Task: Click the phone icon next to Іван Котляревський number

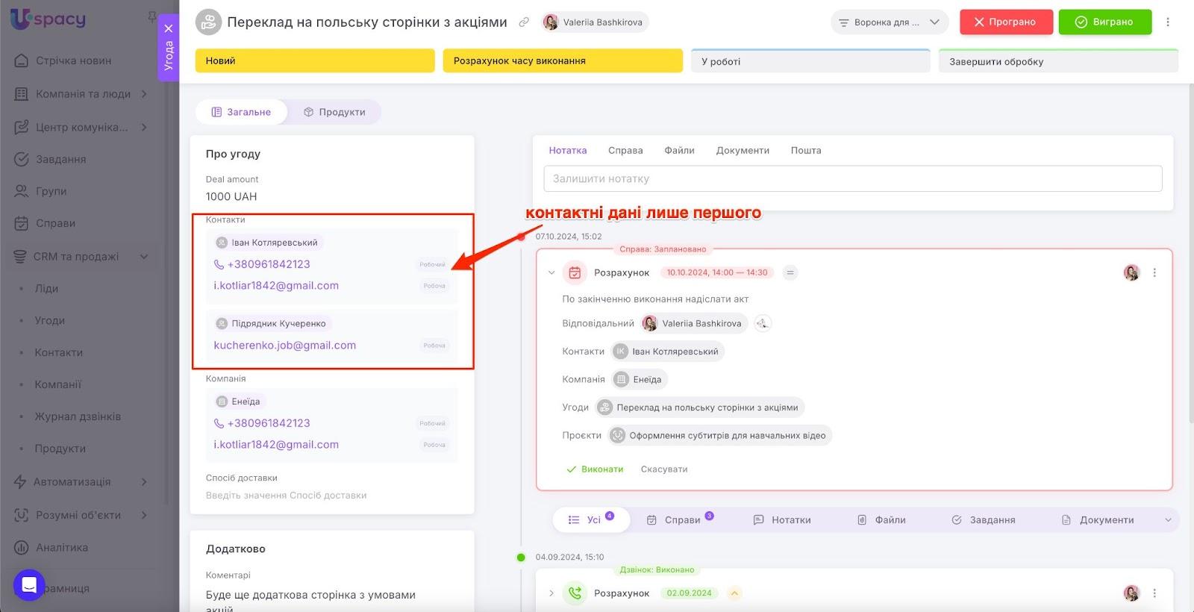Action: tap(219, 264)
